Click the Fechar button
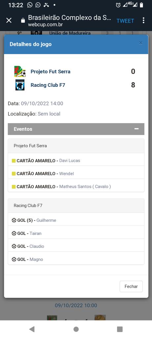This screenshot has height=338, width=152. pyautogui.click(x=131, y=286)
